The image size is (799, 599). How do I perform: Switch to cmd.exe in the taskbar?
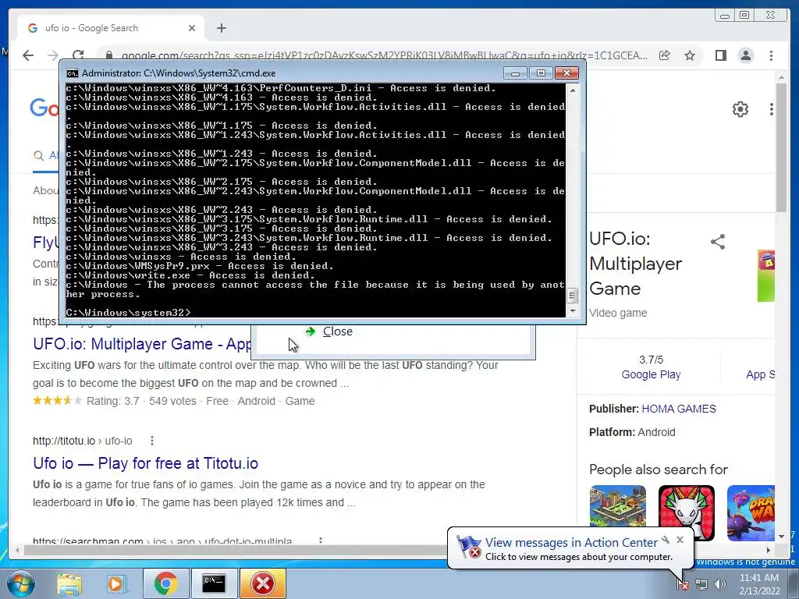(214, 583)
